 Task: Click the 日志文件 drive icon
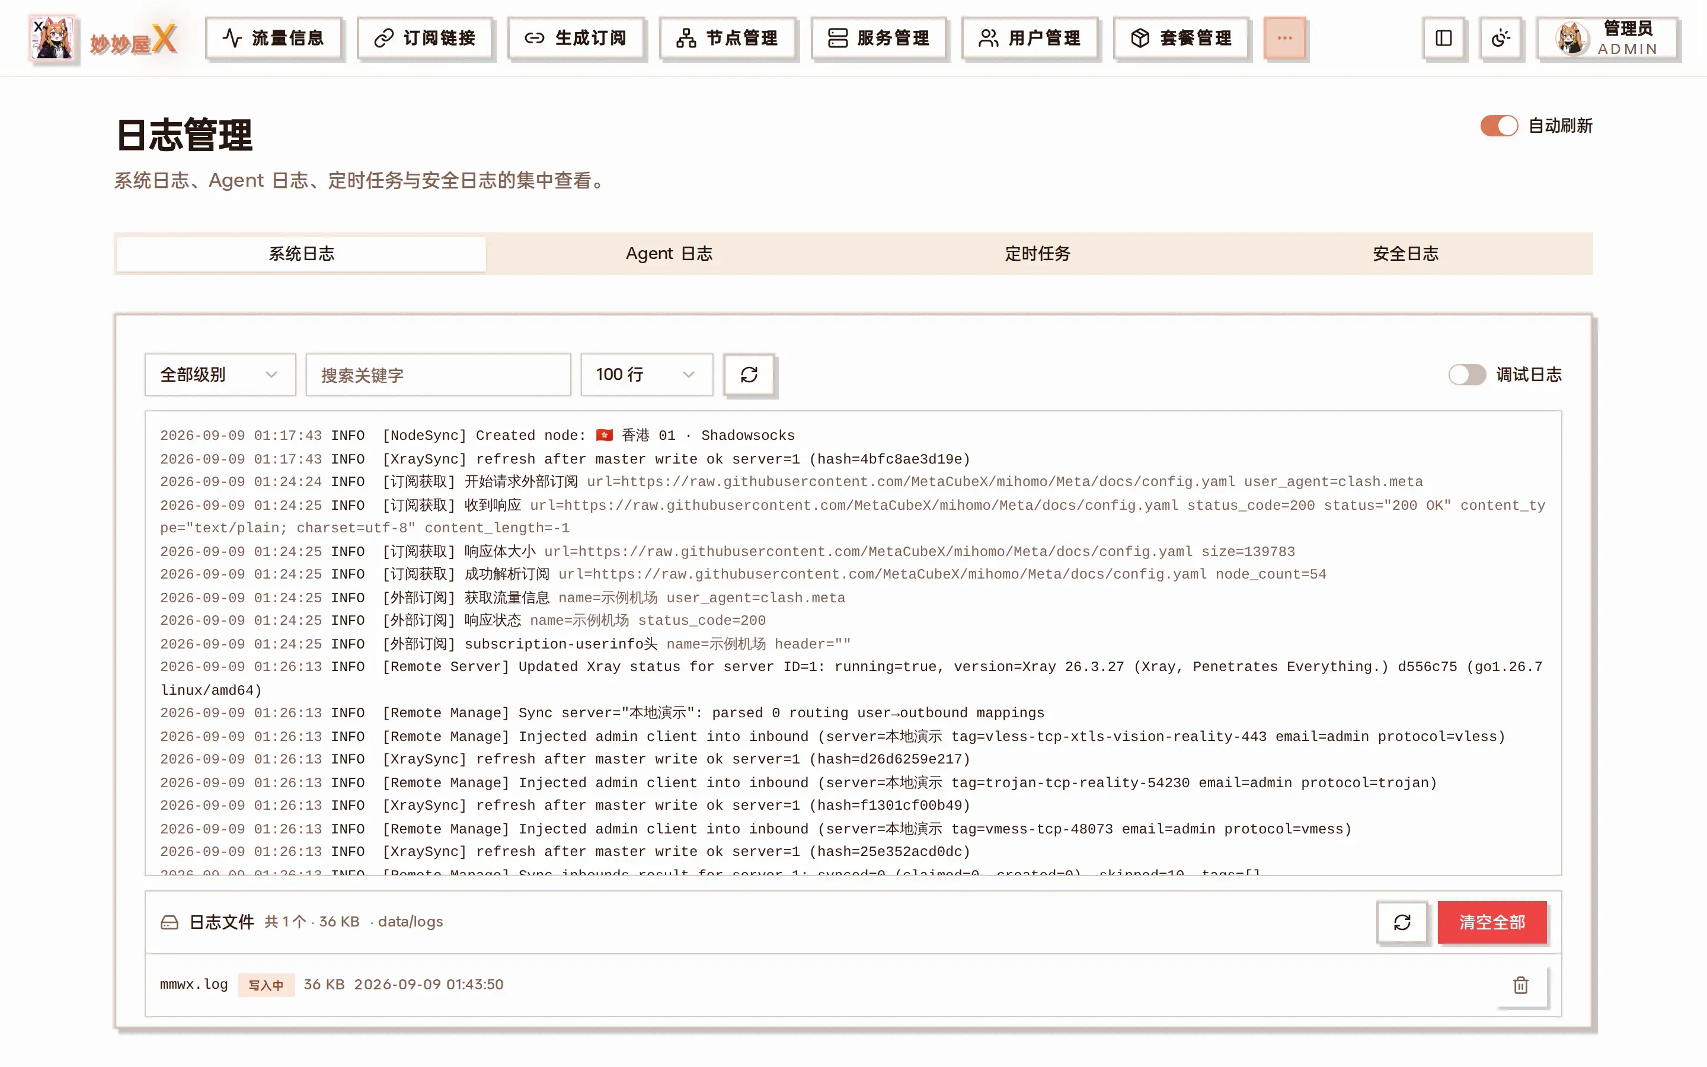pos(170,922)
